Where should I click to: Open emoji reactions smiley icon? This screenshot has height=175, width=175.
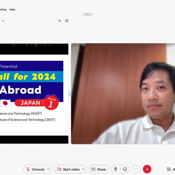coord(125,169)
